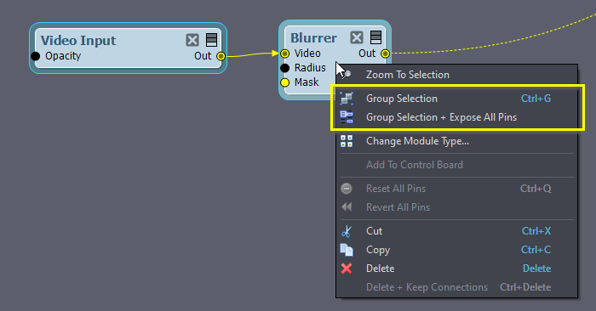
Task: Click the Revert All Pins rewind icon
Action: point(347,207)
